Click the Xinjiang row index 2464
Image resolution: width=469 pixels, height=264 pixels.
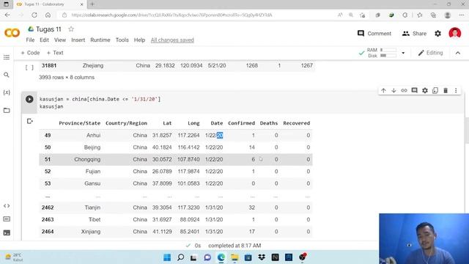click(x=48, y=232)
